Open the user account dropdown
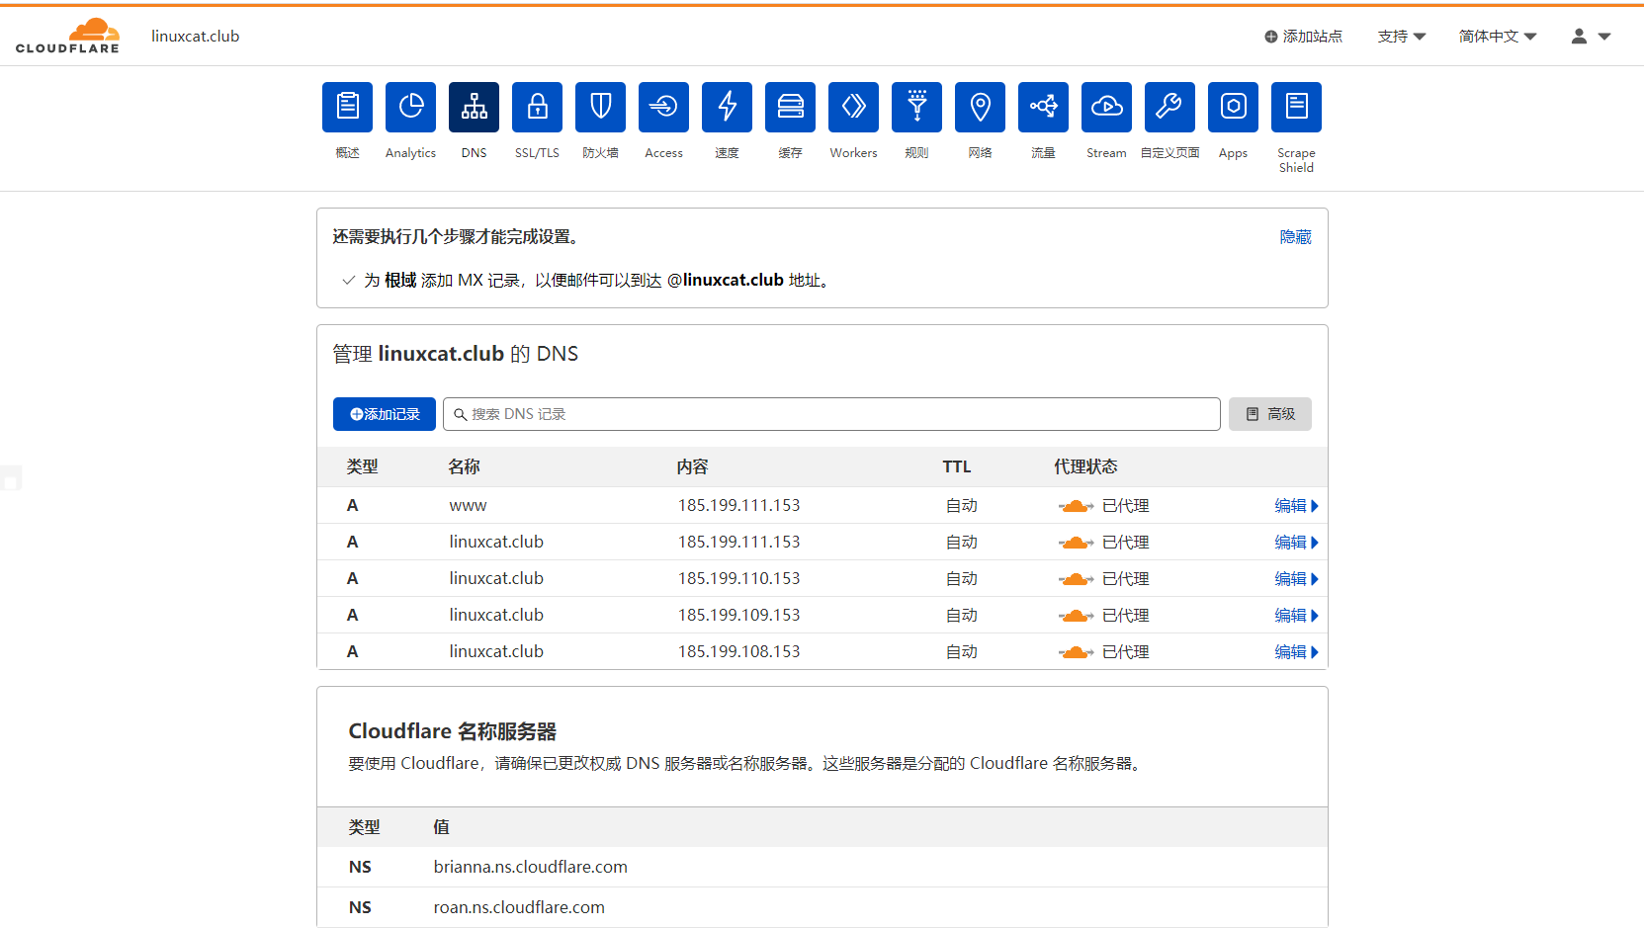The width and height of the screenshot is (1644, 928). (1591, 37)
